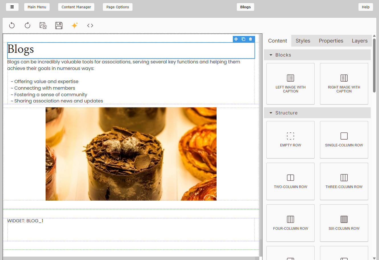Click the intro paragraph about associations

124,65
